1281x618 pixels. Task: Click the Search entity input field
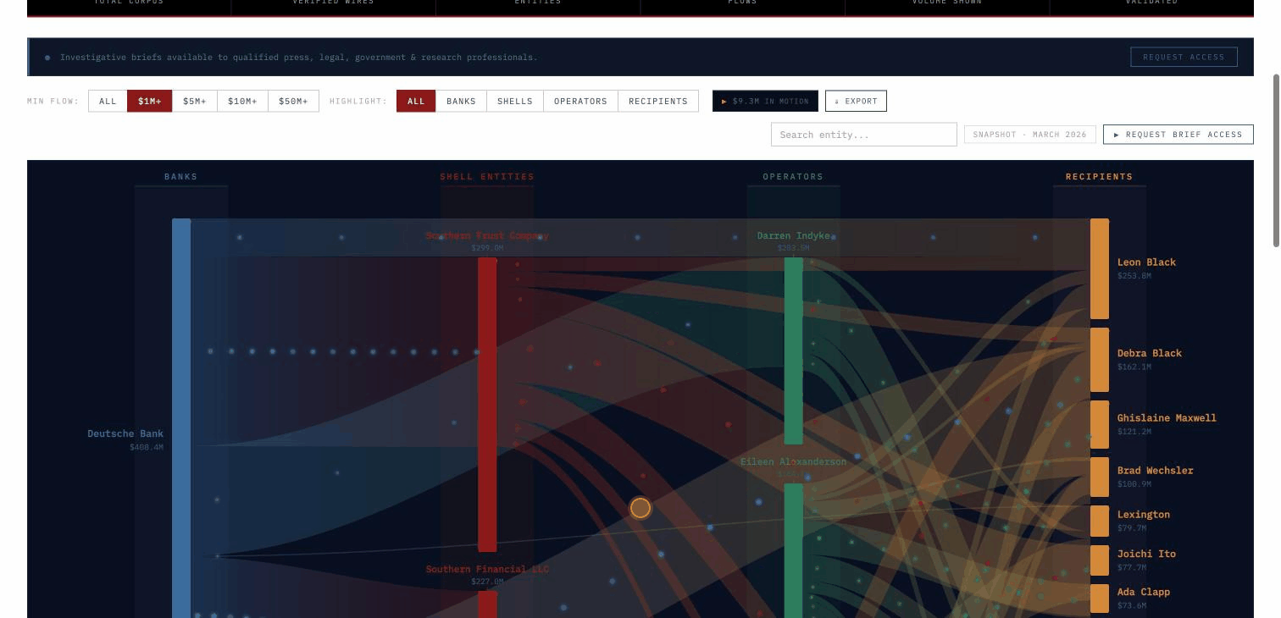863,134
